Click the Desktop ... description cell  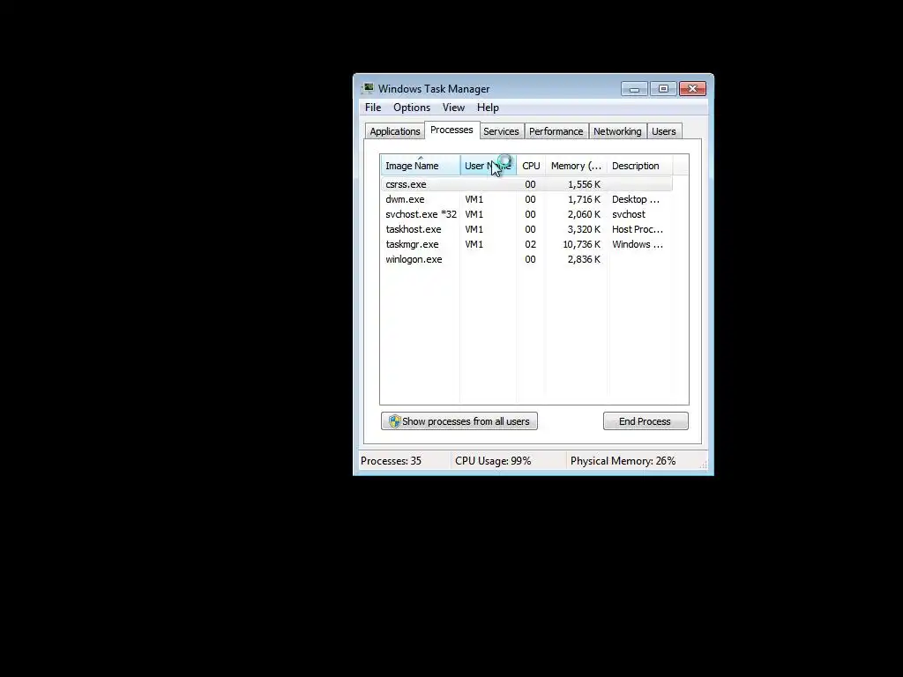636,199
